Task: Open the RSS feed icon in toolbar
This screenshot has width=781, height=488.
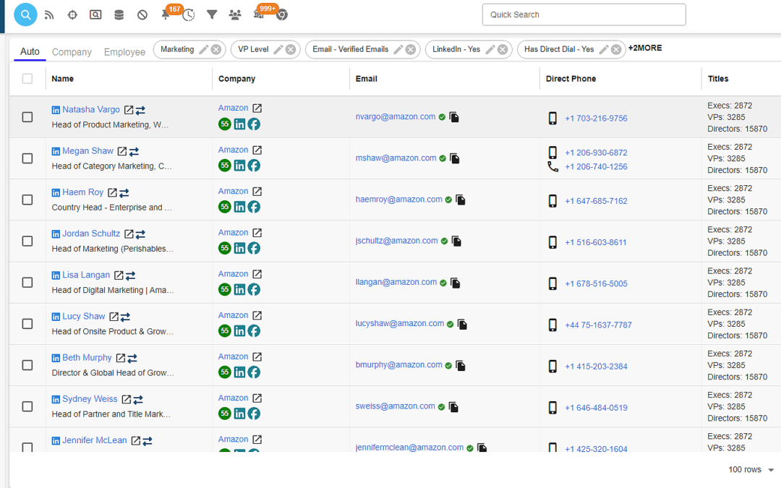Action: [49, 14]
